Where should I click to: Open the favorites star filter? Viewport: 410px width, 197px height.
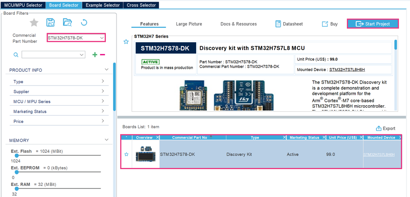click(34, 23)
